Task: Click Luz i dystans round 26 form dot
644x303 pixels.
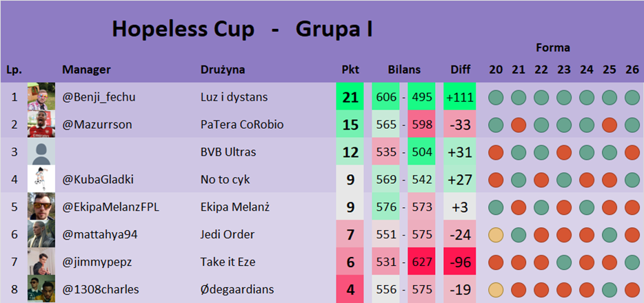Action: pyautogui.click(x=632, y=98)
